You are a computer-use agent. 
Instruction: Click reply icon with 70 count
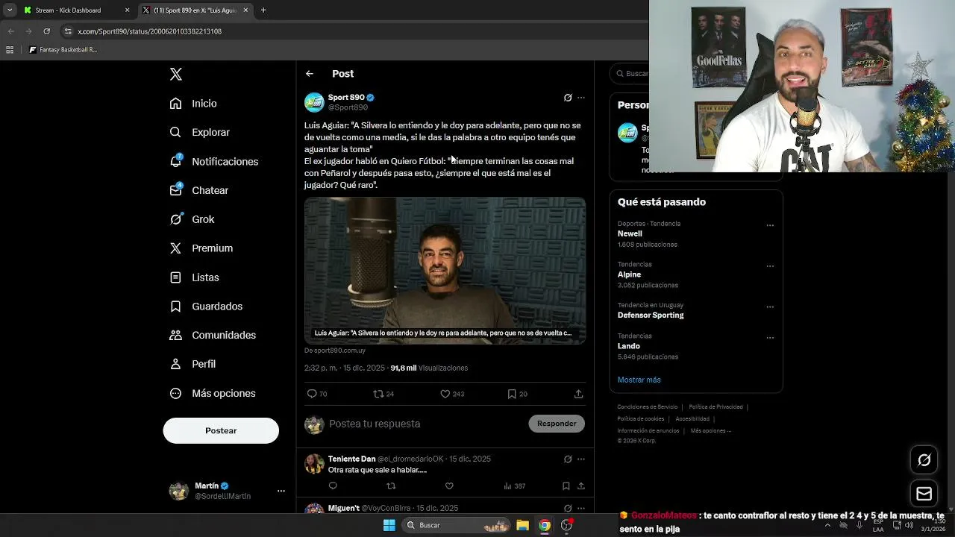(317, 394)
